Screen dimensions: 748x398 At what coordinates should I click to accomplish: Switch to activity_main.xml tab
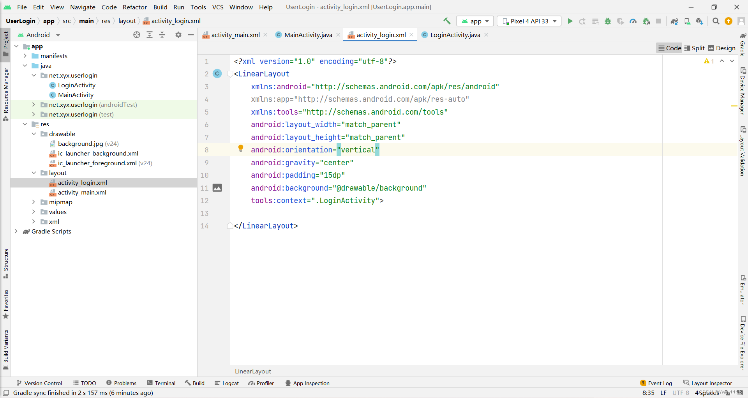coord(235,35)
